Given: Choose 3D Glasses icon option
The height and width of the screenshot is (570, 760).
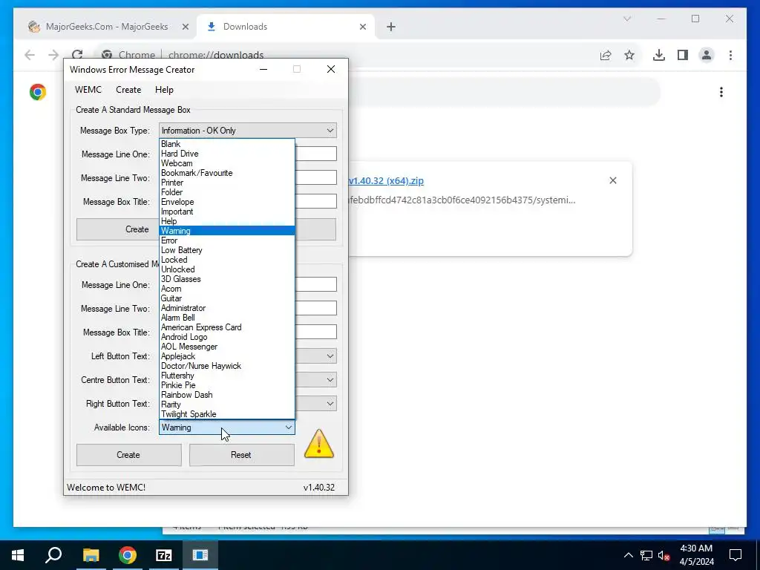Looking at the screenshot, I should tap(227, 279).
